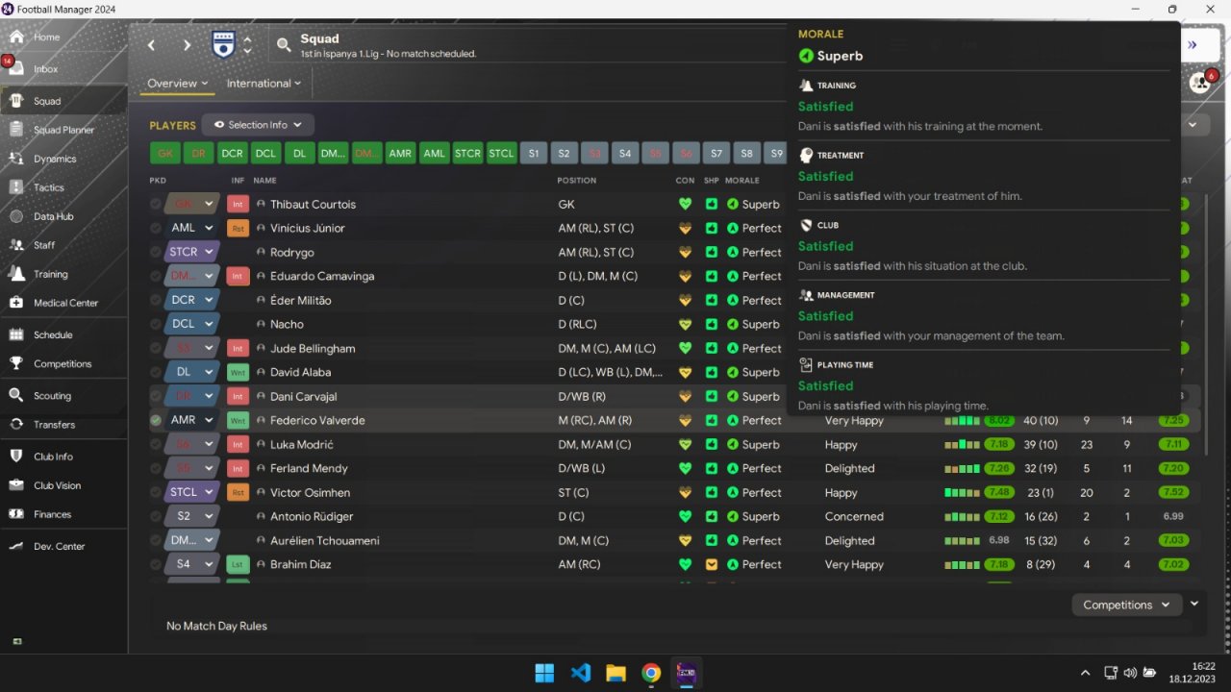The height and width of the screenshot is (692, 1231).
Task: Open David Alaba's DL position dropdown
Action: pyautogui.click(x=190, y=372)
